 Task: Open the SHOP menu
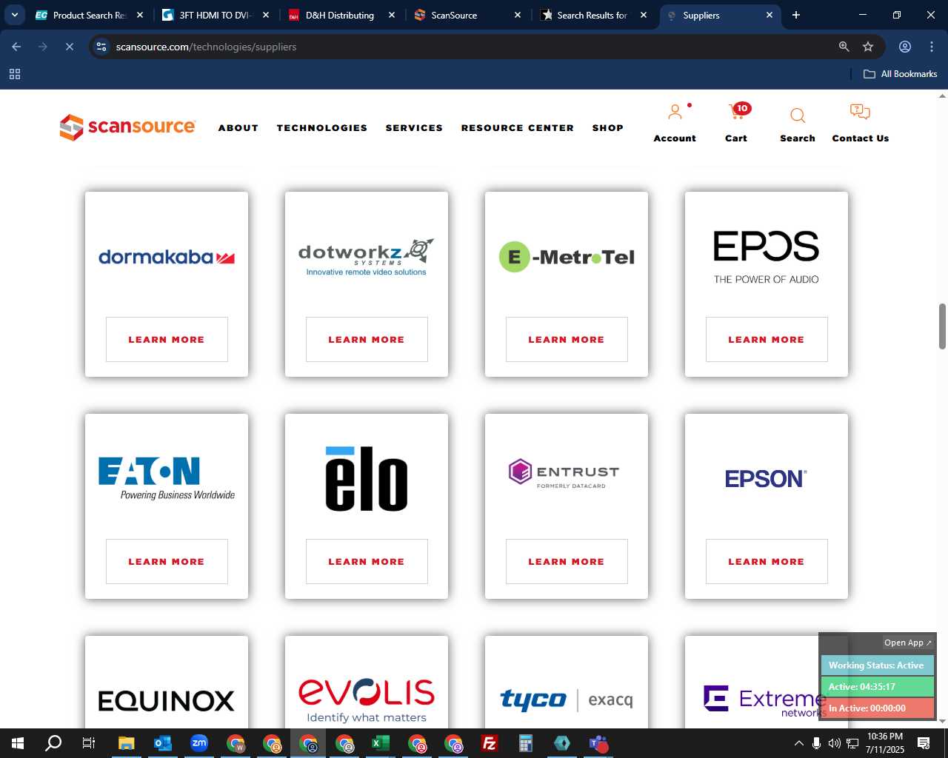607,128
